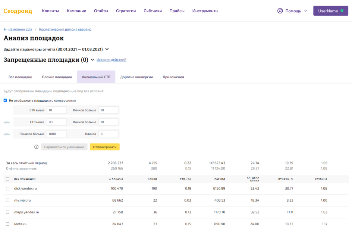
Task: Open the Дорогие конверсии tab
Action: pos(136,77)
